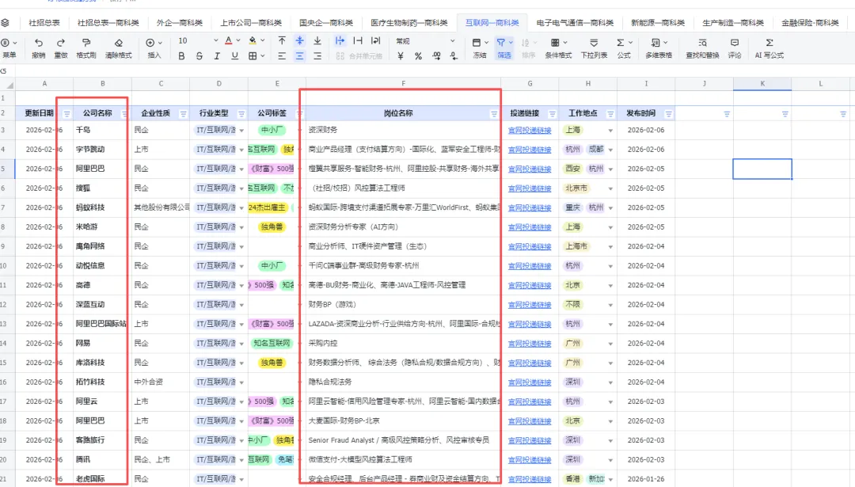The image size is (855, 487).
Task: Open the 冻结 freeze panes tool
Action: pyautogui.click(x=479, y=48)
